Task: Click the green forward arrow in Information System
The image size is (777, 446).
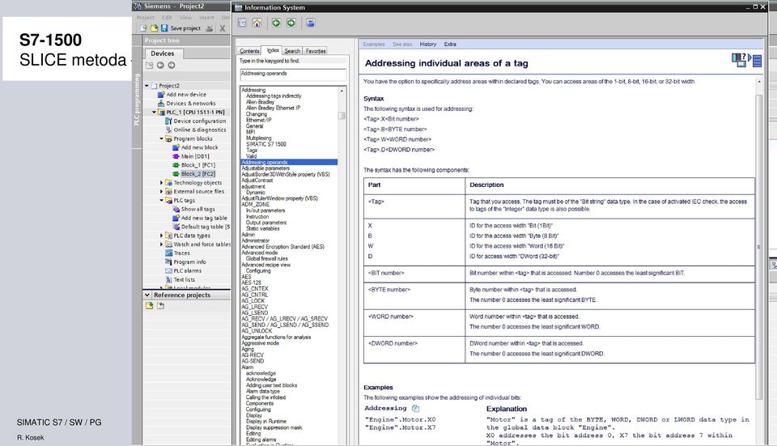Action: coord(291,23)
